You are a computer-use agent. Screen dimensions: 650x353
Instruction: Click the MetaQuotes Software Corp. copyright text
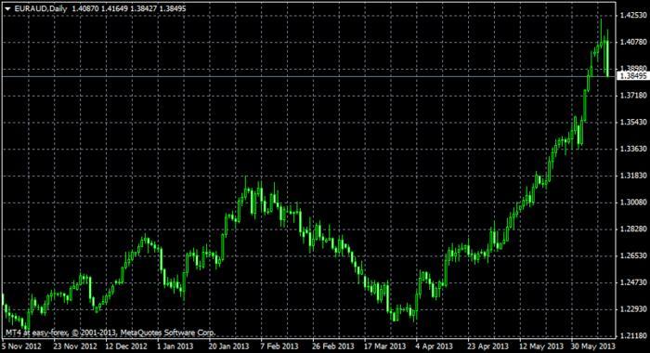pos(168,333)
